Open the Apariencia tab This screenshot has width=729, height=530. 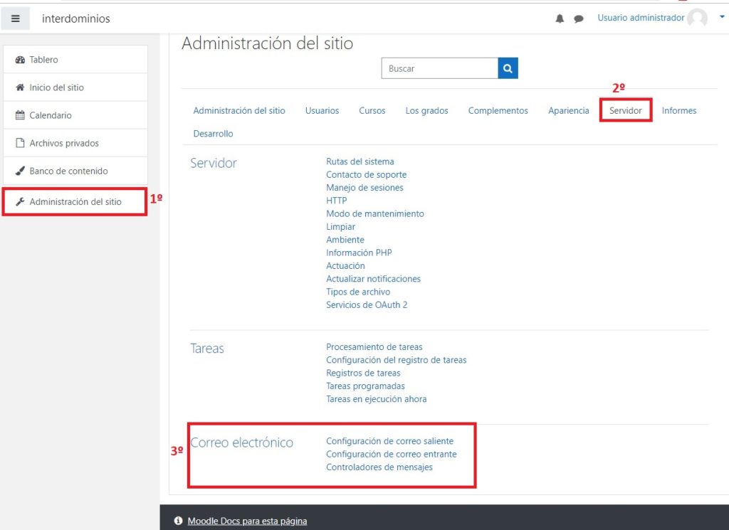pos(568,110)
